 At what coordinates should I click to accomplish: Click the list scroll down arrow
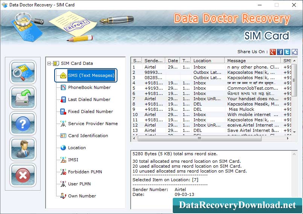(294, 132)
